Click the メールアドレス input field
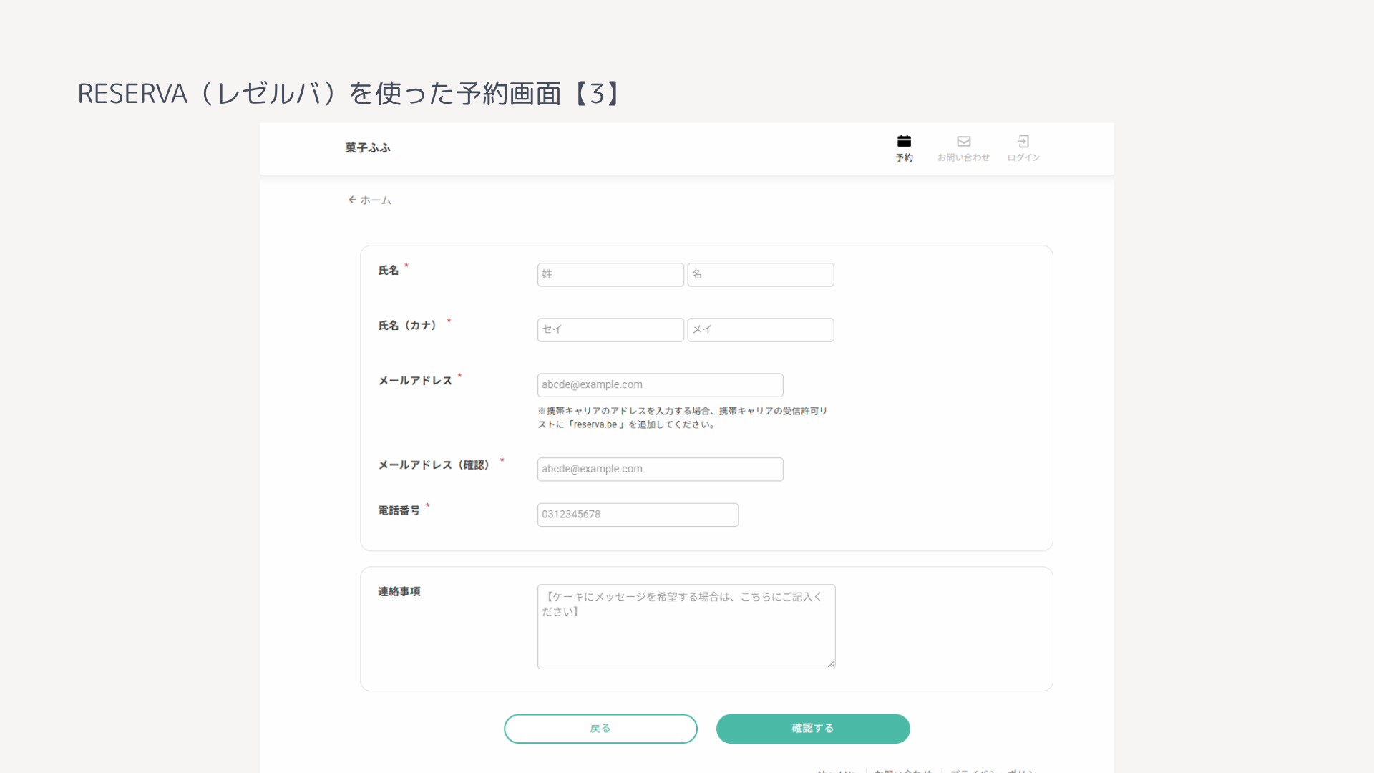The height and width of the screenshot is (773, 1374). (x=660, y=385)
